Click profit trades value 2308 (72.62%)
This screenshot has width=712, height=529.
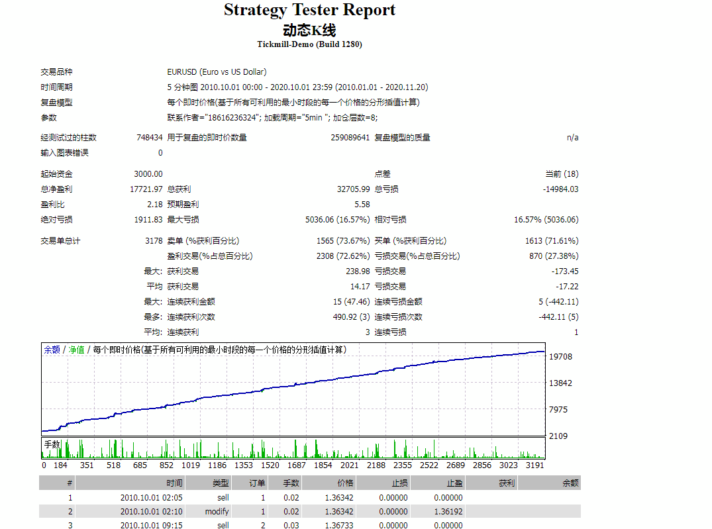click(343, 256)
